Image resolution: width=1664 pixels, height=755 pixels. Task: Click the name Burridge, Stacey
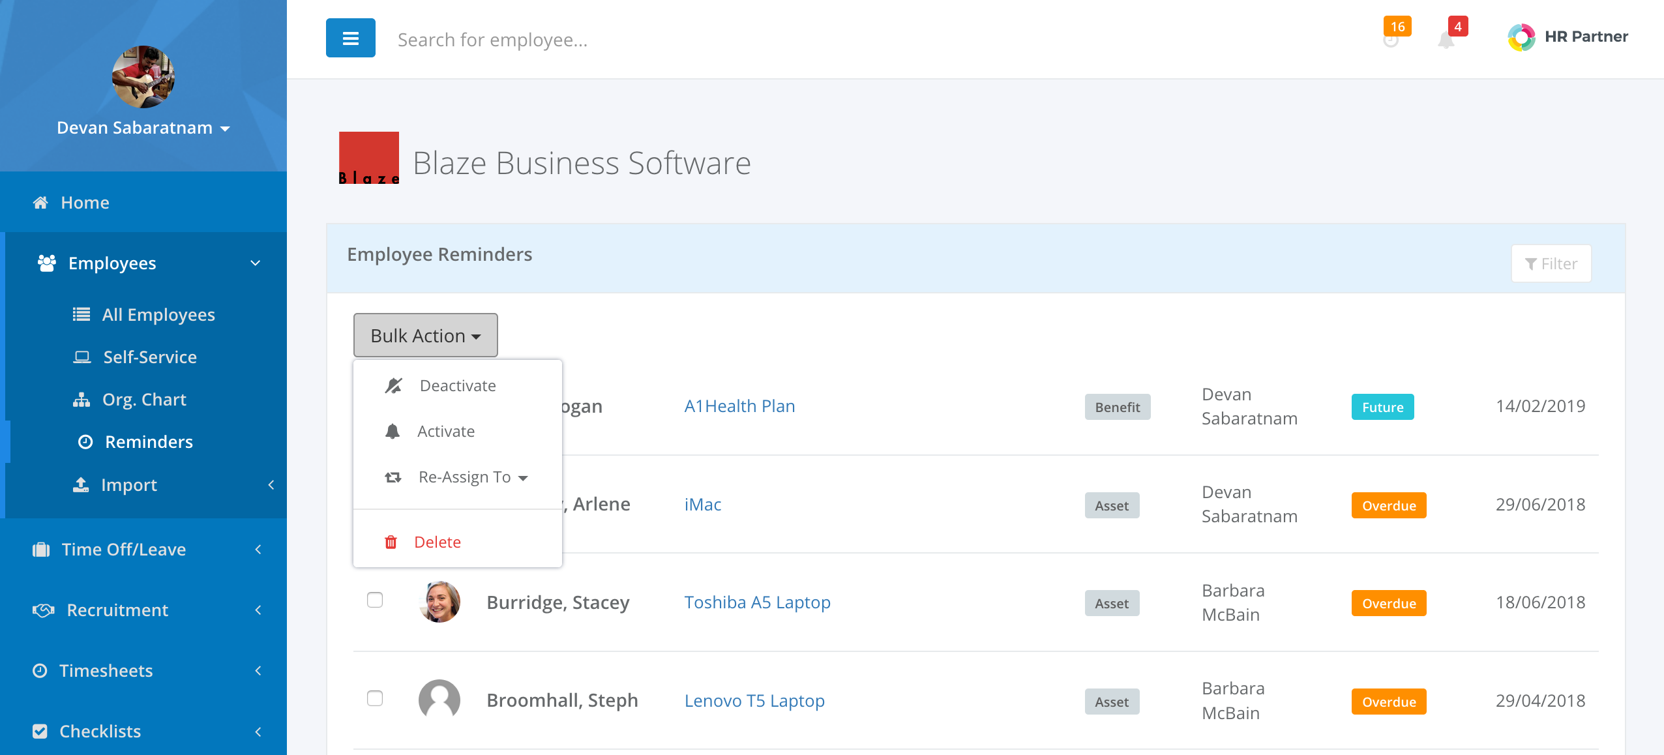(558, 602)
